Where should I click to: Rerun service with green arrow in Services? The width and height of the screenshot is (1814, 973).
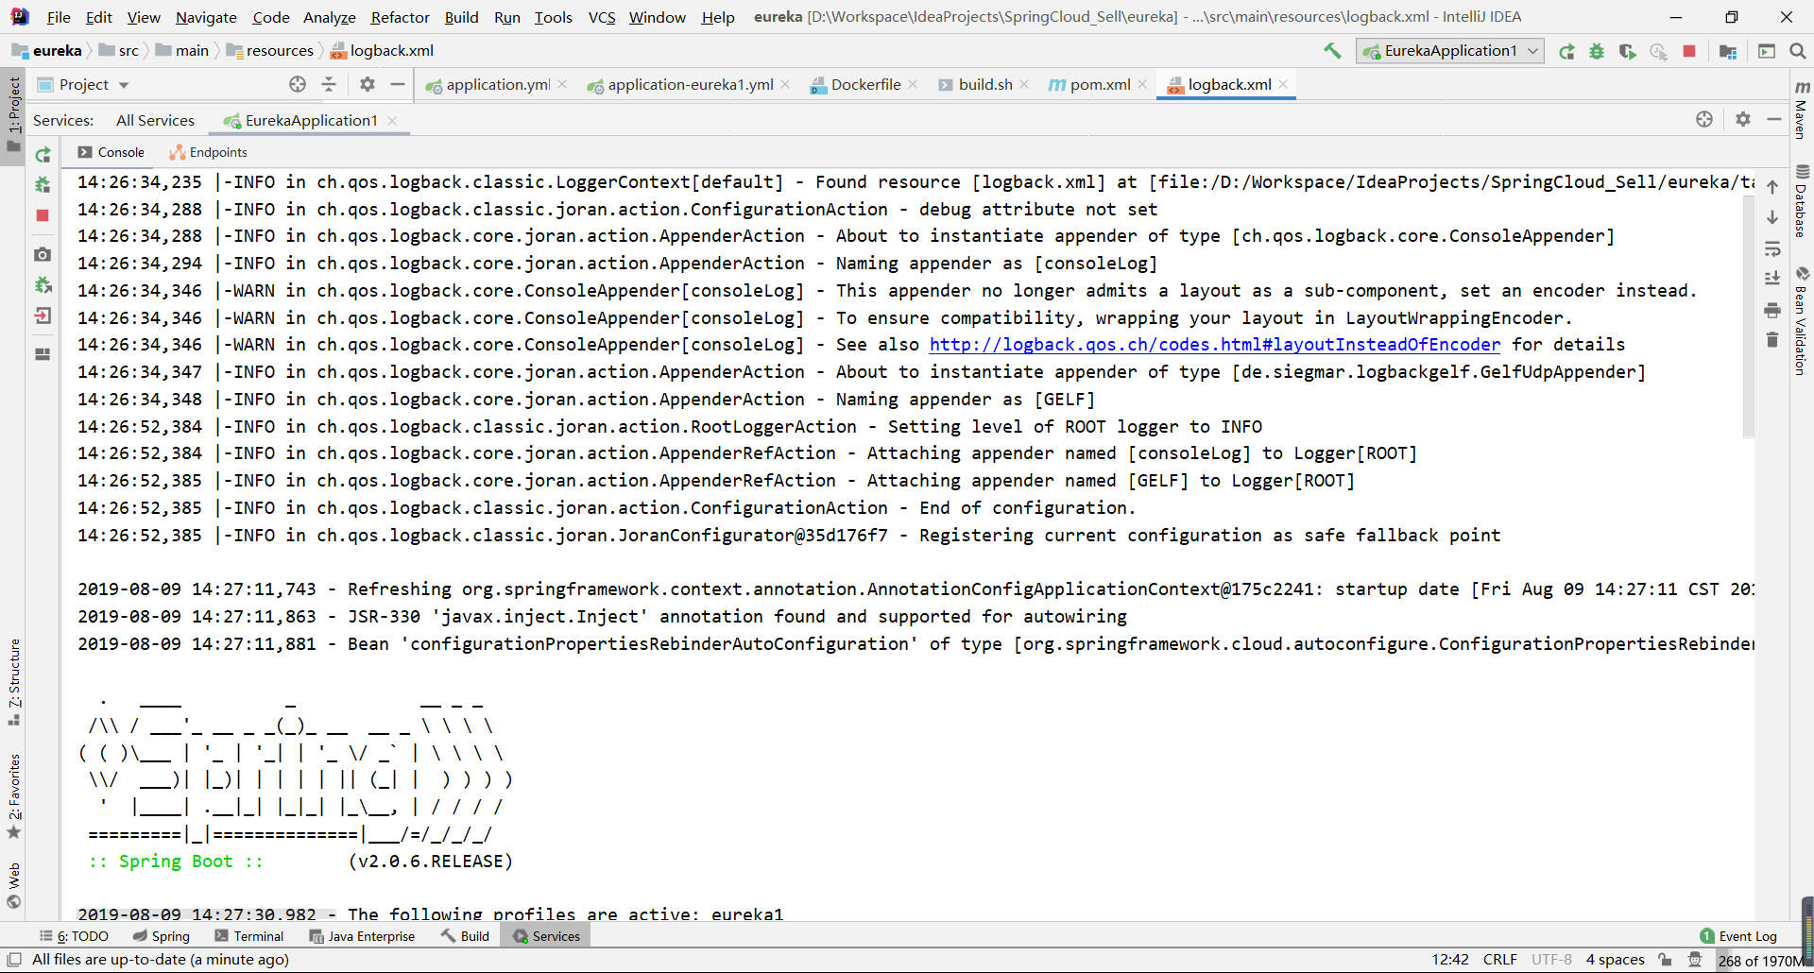43,155
